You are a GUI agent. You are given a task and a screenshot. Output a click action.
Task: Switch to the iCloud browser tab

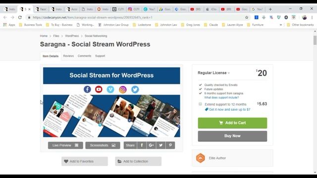(x=211, y=9)
